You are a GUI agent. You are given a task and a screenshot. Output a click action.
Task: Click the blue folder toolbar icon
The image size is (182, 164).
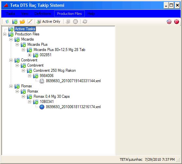click(15, 21)
